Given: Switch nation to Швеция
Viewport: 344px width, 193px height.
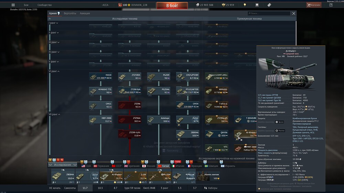Looking at the screenshot, I should 212,166.
